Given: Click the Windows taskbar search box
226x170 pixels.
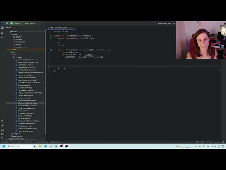Looking at the screenshot, I should tap(20, 146).
